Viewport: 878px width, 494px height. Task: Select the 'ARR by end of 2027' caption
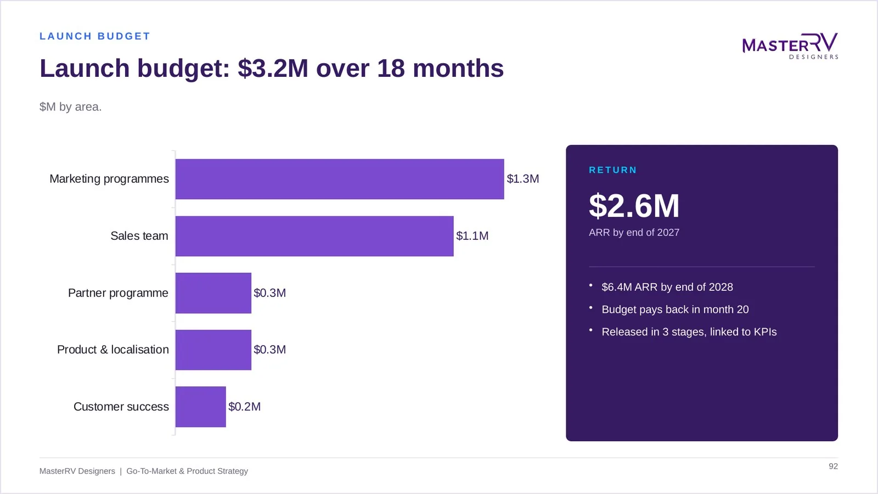pyautogui.click(x=634, y=233)
